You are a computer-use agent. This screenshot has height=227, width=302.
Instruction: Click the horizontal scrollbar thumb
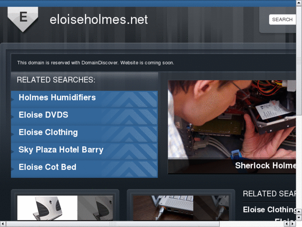[x=113, y=224]
